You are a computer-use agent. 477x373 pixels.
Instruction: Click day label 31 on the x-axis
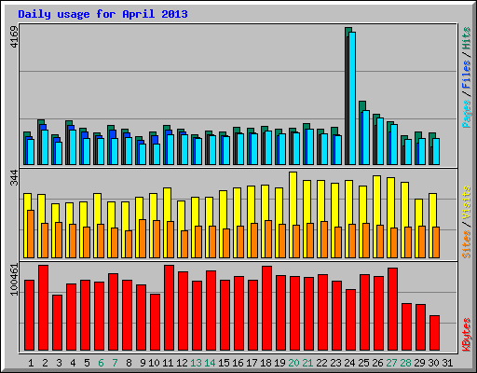pyautogui.click(x=447, y=363)
